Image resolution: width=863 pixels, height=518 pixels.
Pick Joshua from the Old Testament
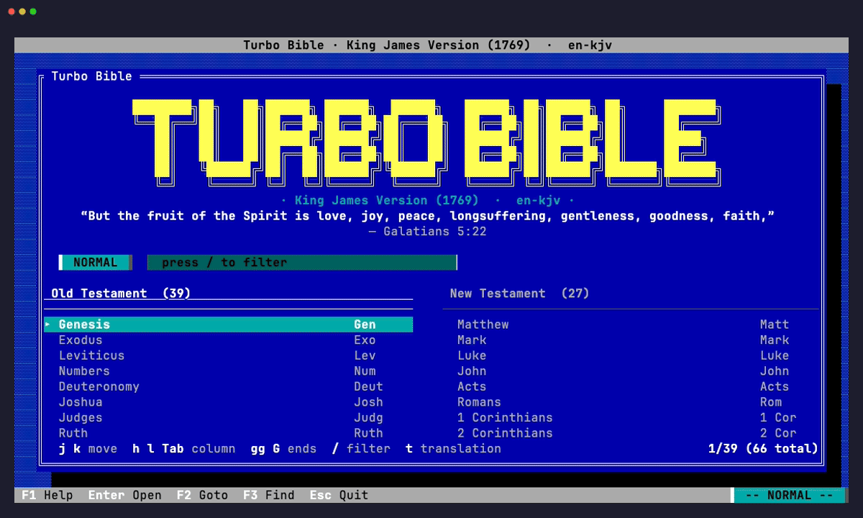229,402
